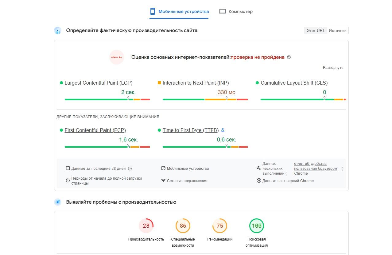The width and height of the screenshot is (392, 255).
Task: Open the Cumulative Layout Shift (CLS) link
Action: tap(294, 83)
